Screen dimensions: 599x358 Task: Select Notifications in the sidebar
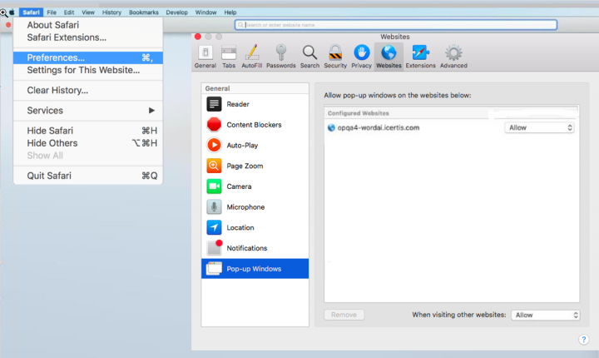(255, 248)
